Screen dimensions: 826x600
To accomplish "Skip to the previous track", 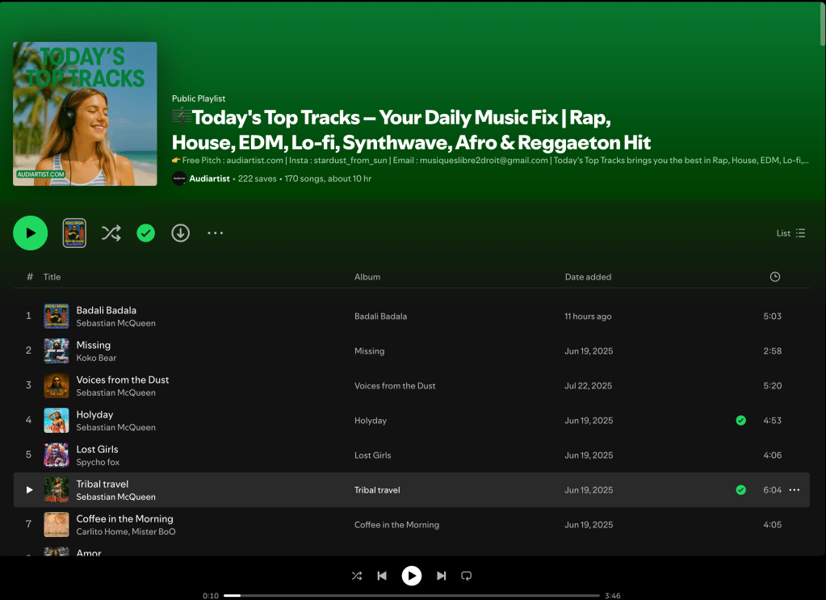I will click(382, 576).
